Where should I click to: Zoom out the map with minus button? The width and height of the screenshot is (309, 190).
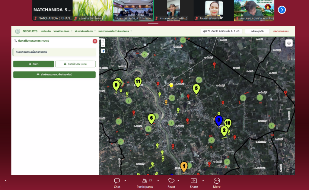tap(103, 45)
